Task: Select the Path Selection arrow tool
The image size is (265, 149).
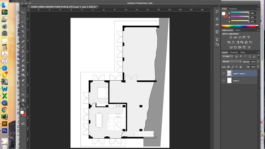Action: click(23, 90)
